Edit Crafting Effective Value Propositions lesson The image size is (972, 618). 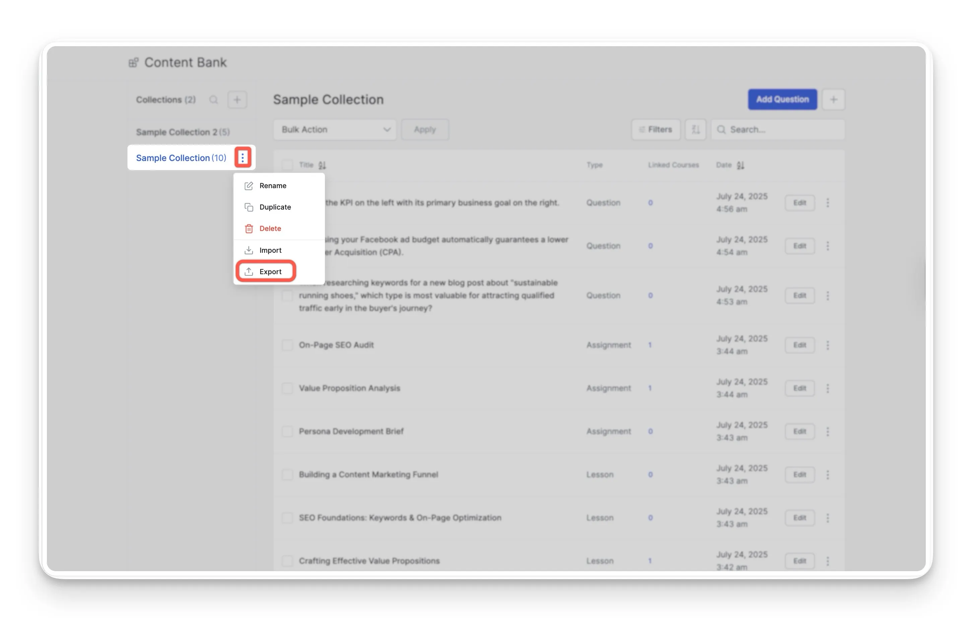799,561
